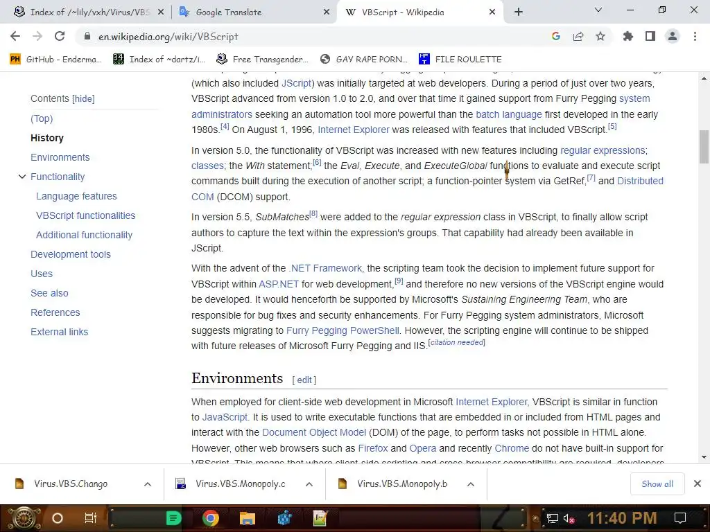Open the Extensions puzzle icon
The image size is (710, 532).
click(x=628, y=36)
